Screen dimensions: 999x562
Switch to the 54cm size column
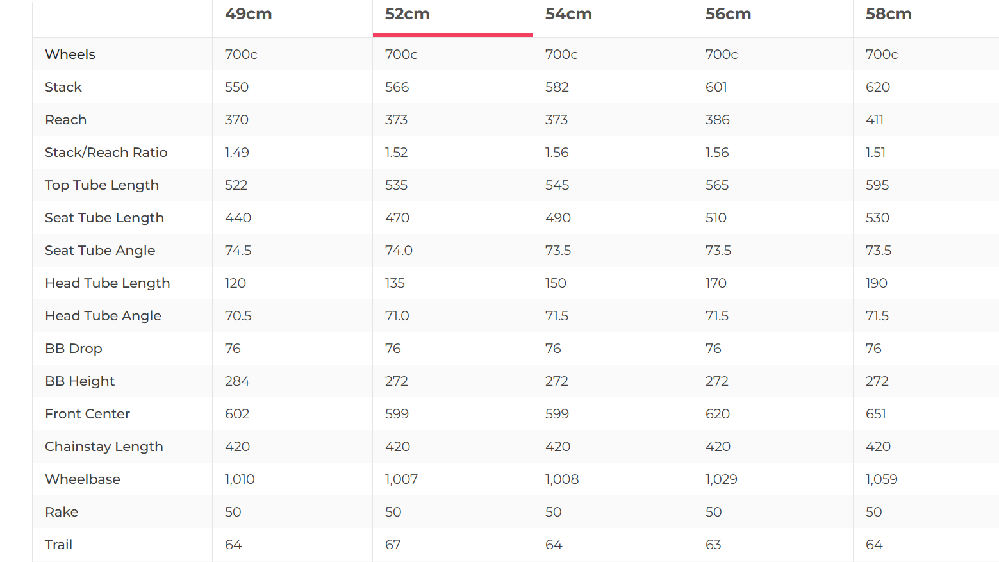(568, 14)
